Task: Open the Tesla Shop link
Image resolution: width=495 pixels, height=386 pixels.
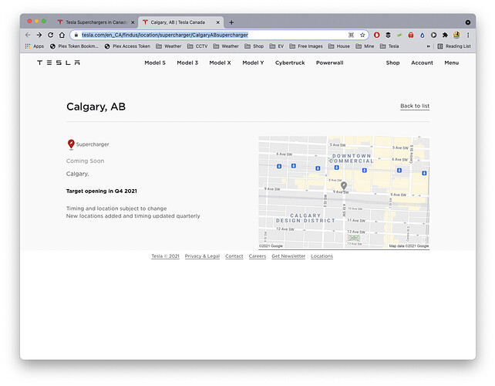Action: coord(392,63)
